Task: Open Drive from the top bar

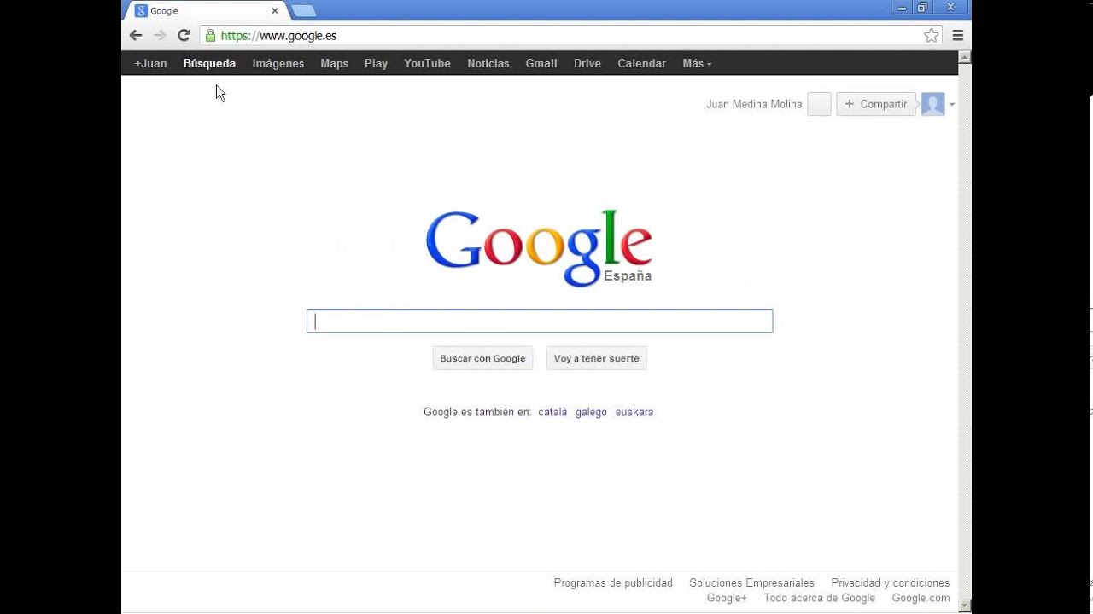Action: (x=587, y=63)
